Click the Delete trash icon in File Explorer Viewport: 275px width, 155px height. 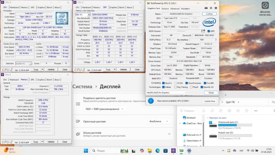point(247,111)
